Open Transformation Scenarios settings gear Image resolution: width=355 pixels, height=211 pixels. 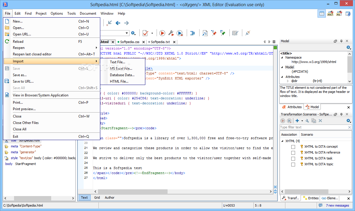click(x=348, y=121)
